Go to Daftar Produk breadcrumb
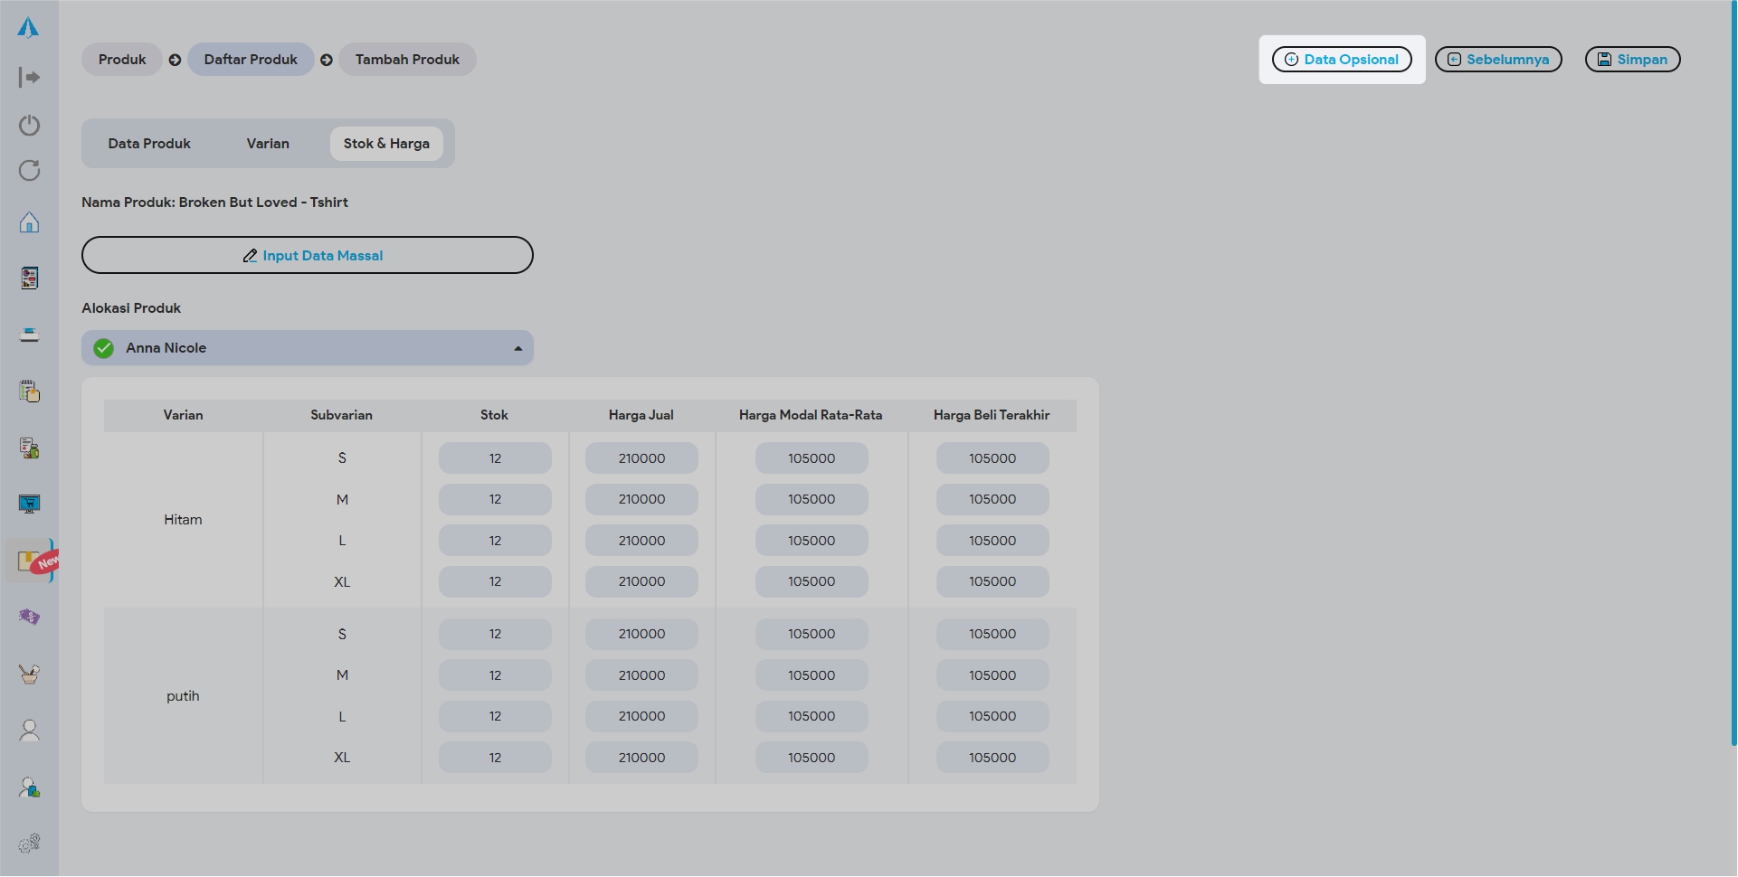This screenshot has height=877, width=1738. (x=251, y=60)
